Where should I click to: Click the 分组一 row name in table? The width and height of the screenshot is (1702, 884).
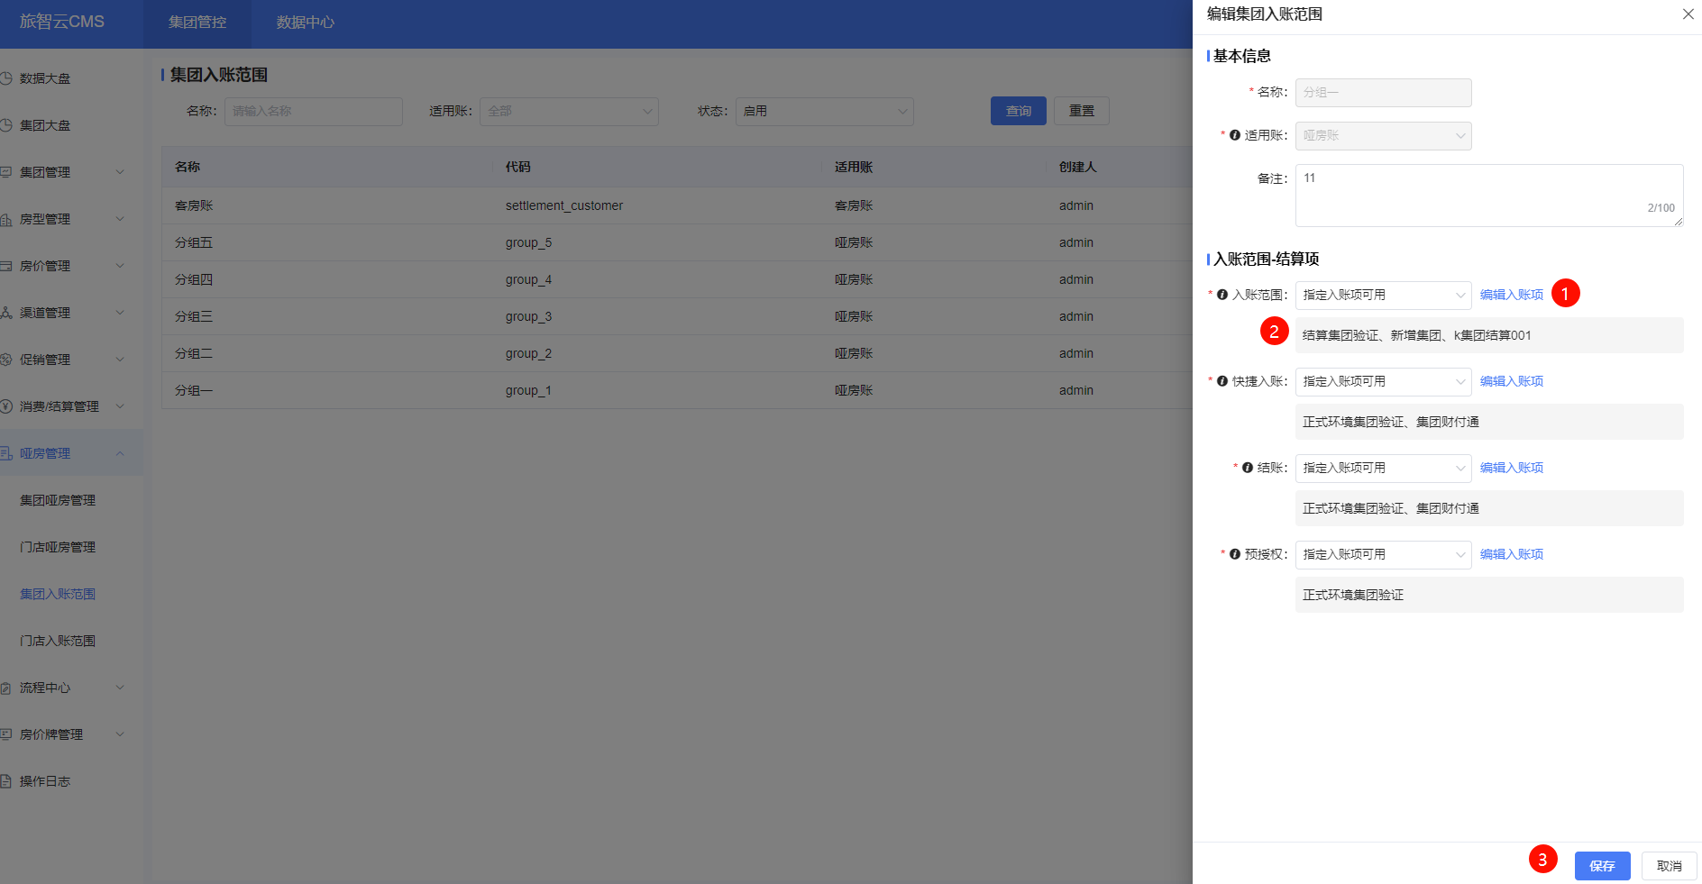pyautogui.click(x=194, y=390)
